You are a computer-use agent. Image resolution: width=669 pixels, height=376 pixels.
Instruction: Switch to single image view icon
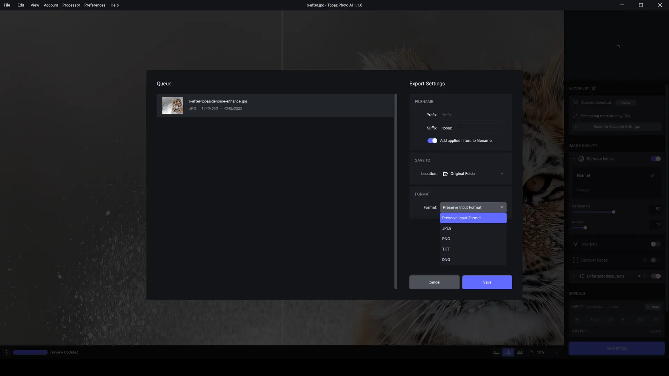tap(497, 352)
